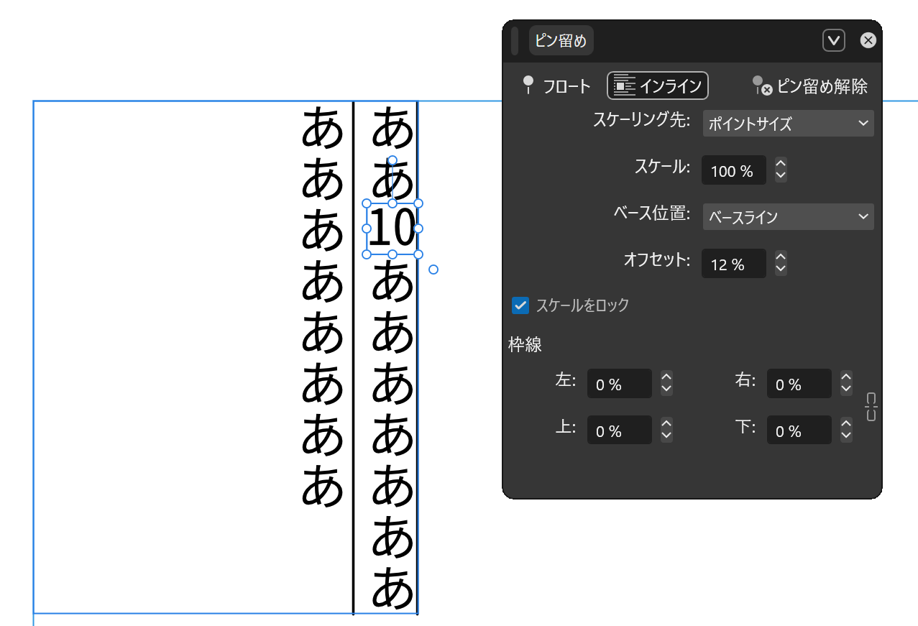Click the unpin icon next to ピン留め解除

[x=760, y=86]
